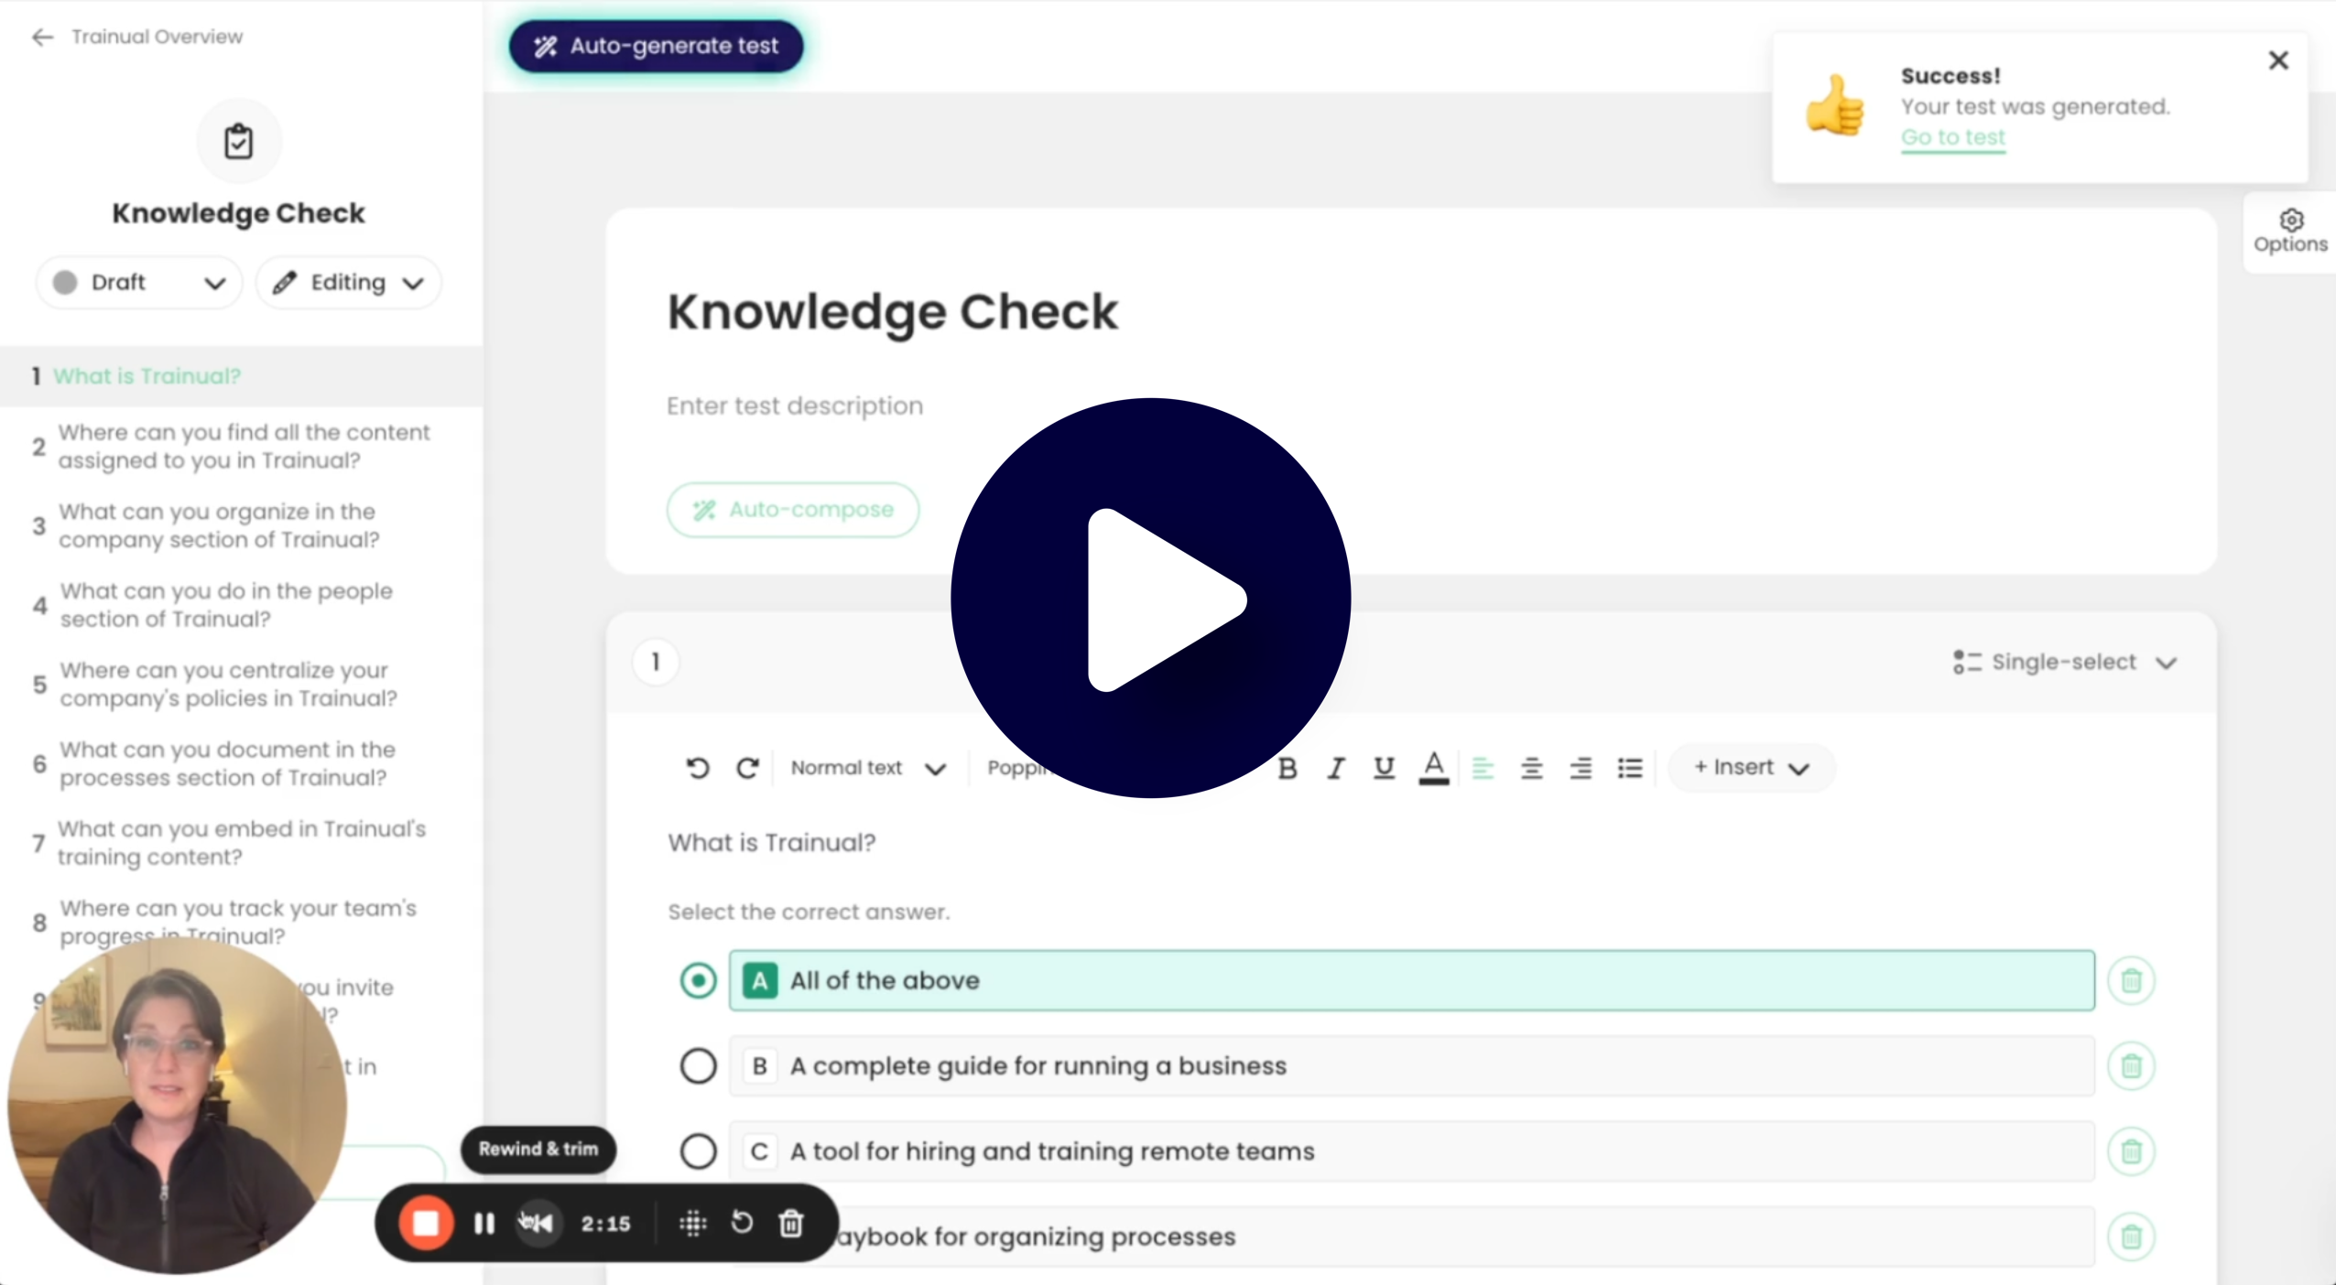Image resolution: width=2336 pixels, height=1285 pixels.
Task: Open the Draft status dropdown
Action: pyautogui.click(x=138, y=282)
